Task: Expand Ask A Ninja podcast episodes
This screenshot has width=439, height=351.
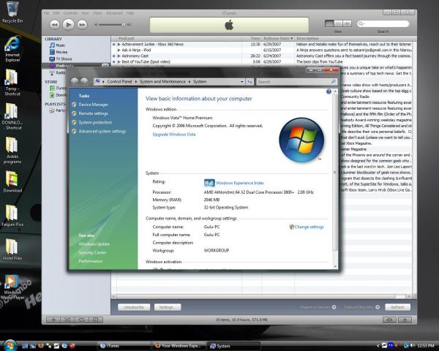Action: [119, 50]
